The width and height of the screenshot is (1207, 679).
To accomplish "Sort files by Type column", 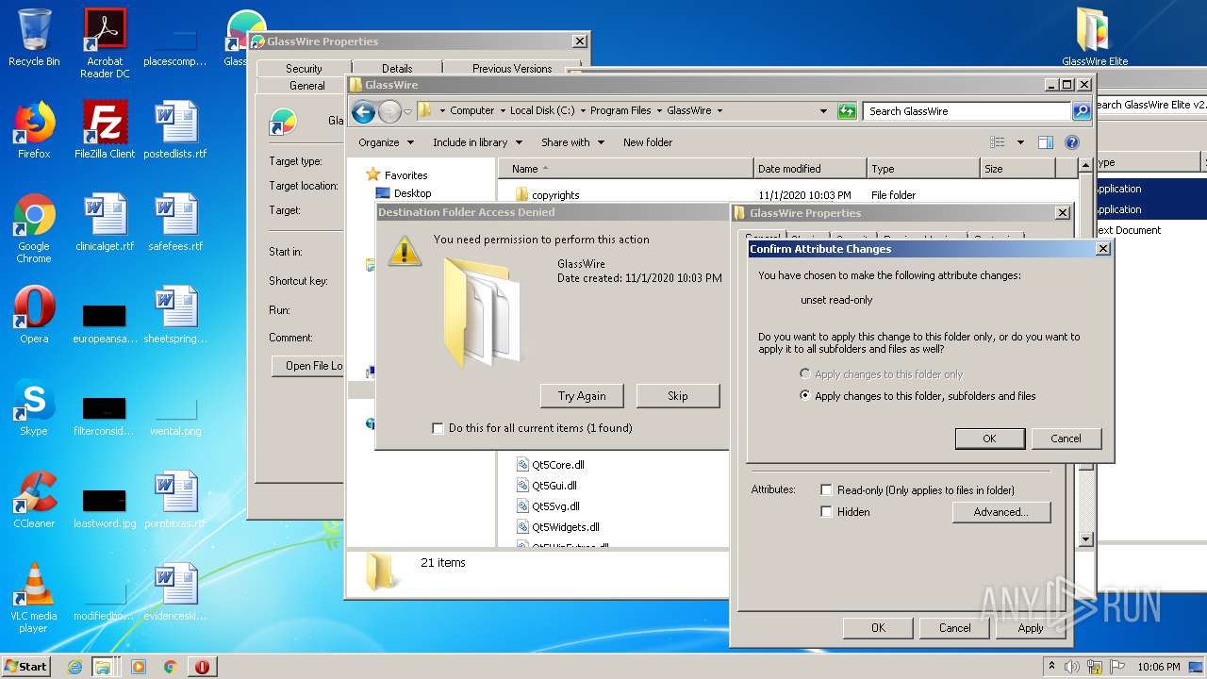I will (923, 169).
